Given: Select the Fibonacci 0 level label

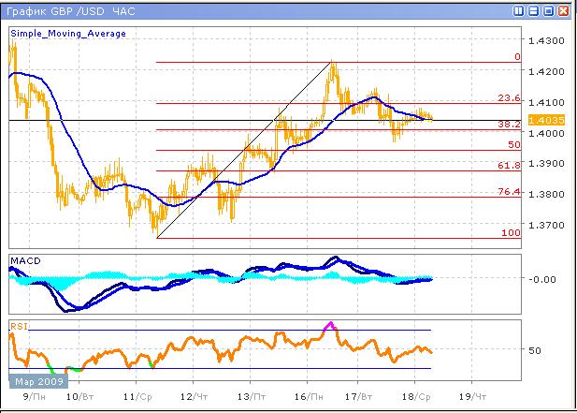Looking at the screenshot, I should [x=516, y=56].
